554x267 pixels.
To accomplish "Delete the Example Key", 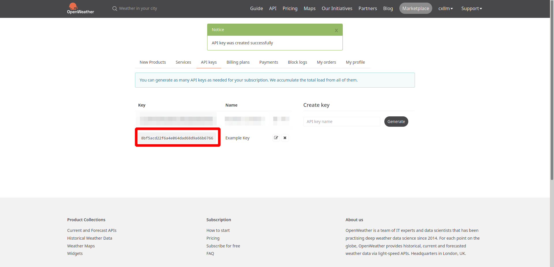I will (285, 138).
